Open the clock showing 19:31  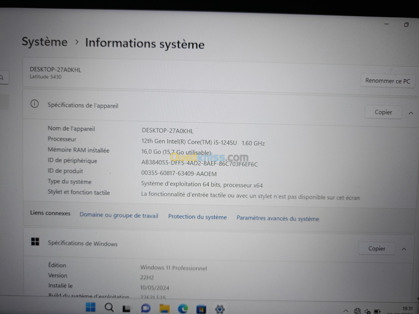point(407,309)
